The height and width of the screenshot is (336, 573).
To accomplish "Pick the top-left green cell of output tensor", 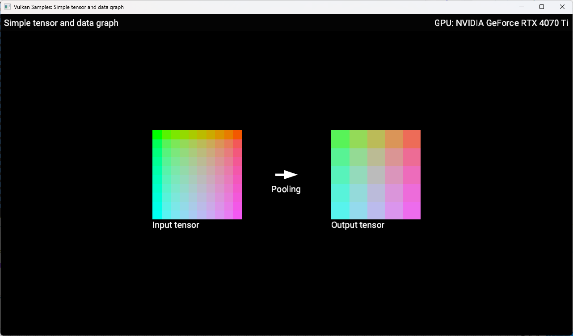I will tap(340, 139).
